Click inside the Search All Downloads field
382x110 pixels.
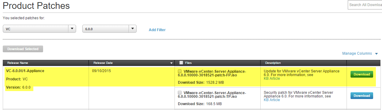[365, 5]
